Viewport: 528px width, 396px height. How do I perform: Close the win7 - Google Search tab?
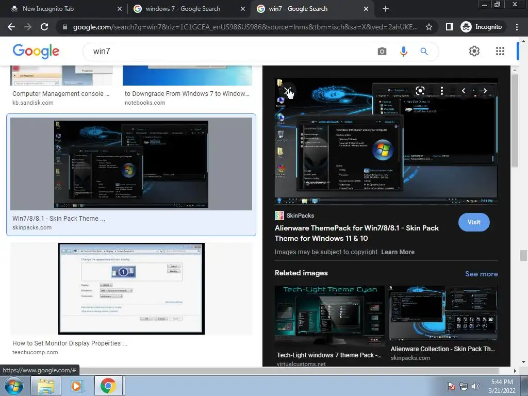(x=366, y=9)
